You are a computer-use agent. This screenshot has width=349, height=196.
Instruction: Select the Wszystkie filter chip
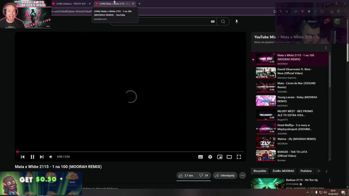pos(260,171)
